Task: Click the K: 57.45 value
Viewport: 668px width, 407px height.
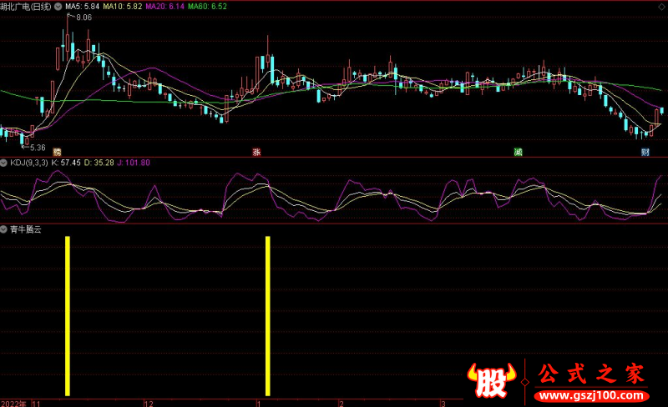Action: 66,163
